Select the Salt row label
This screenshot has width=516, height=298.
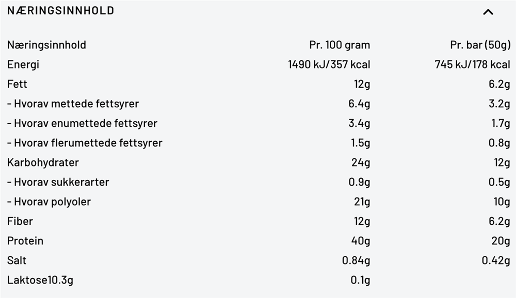tap(17, 260)
